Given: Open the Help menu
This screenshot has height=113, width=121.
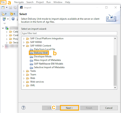Looking at the screenshot, I should click(67, 2).
